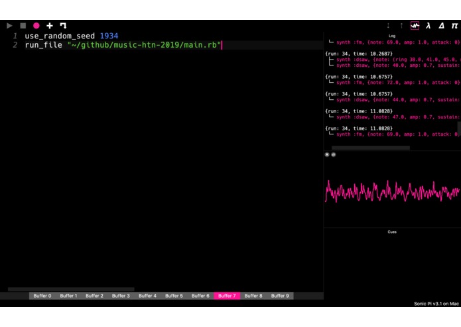Select the active Buffer 7 tab
Image resolution: width=461 pixels, height=327 pixels.
227,296
